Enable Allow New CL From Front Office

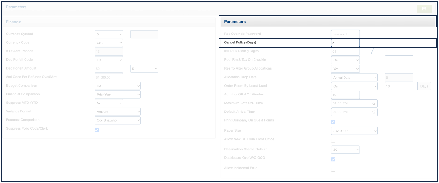coord(333,141)
